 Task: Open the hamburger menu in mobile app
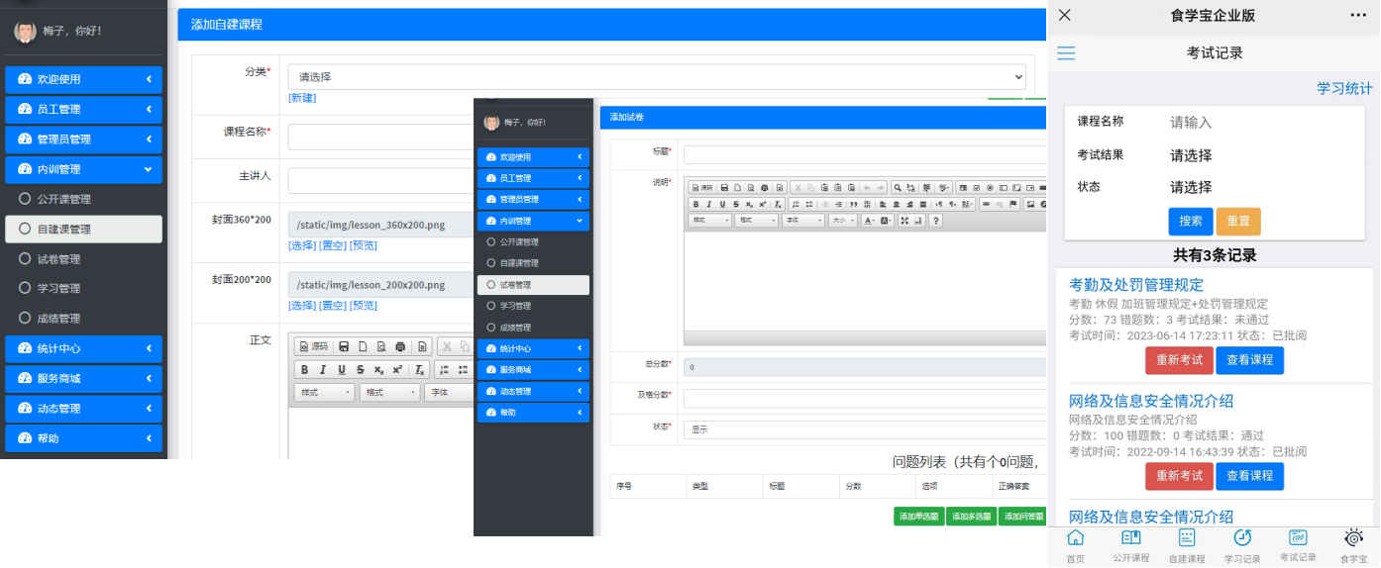[x=1066, y=53]
